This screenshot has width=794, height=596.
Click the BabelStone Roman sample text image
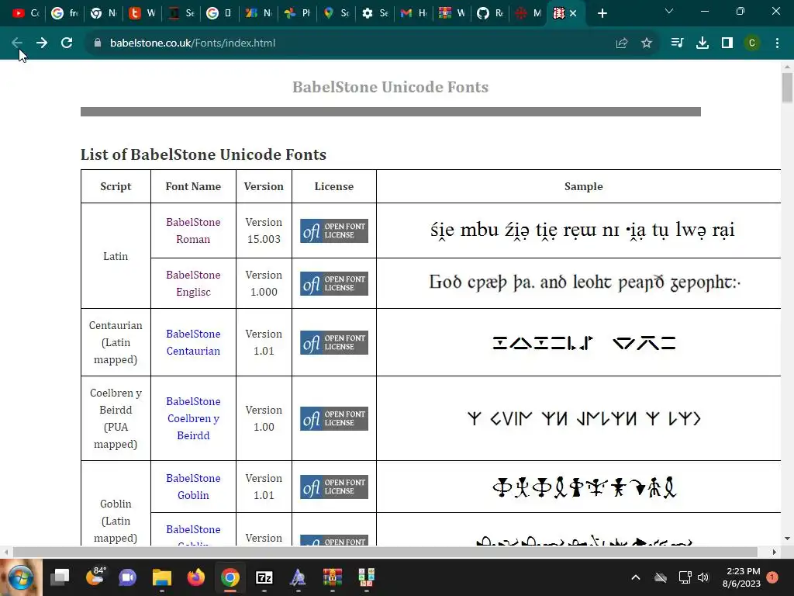click(x=582, y=230)
